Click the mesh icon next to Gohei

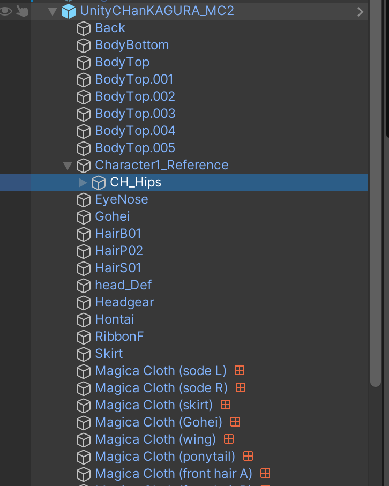(84, 216)
